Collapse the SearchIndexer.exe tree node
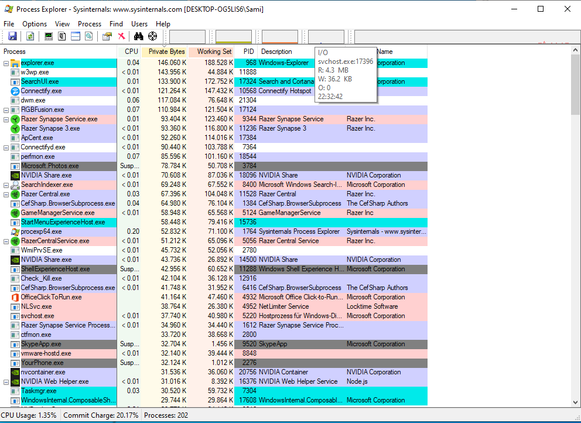581x423 pixels. (6, 185)
